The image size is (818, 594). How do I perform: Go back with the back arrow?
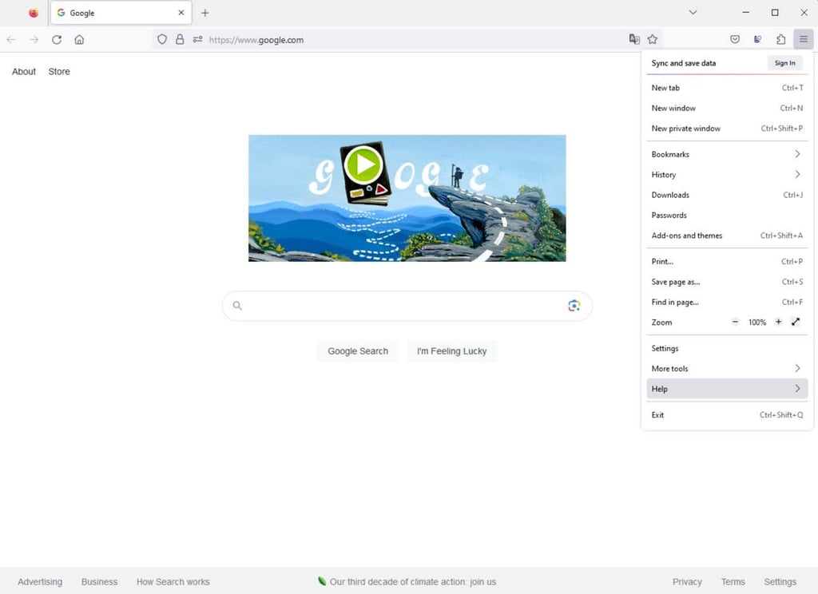[x=11, y=40]
